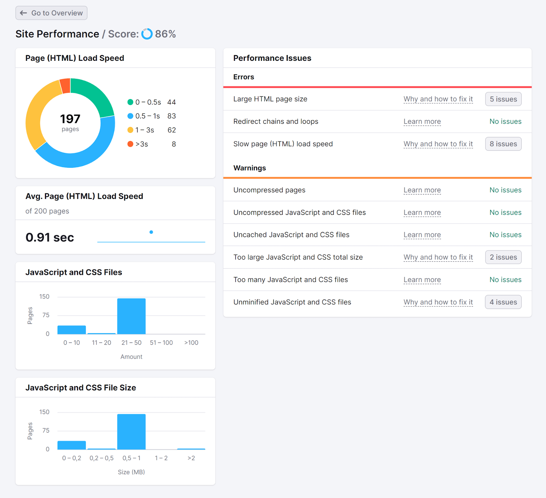
Task: Click the 5 issues button for Large HTML page size
Action: pyautogui.click(x=503, y=99)
